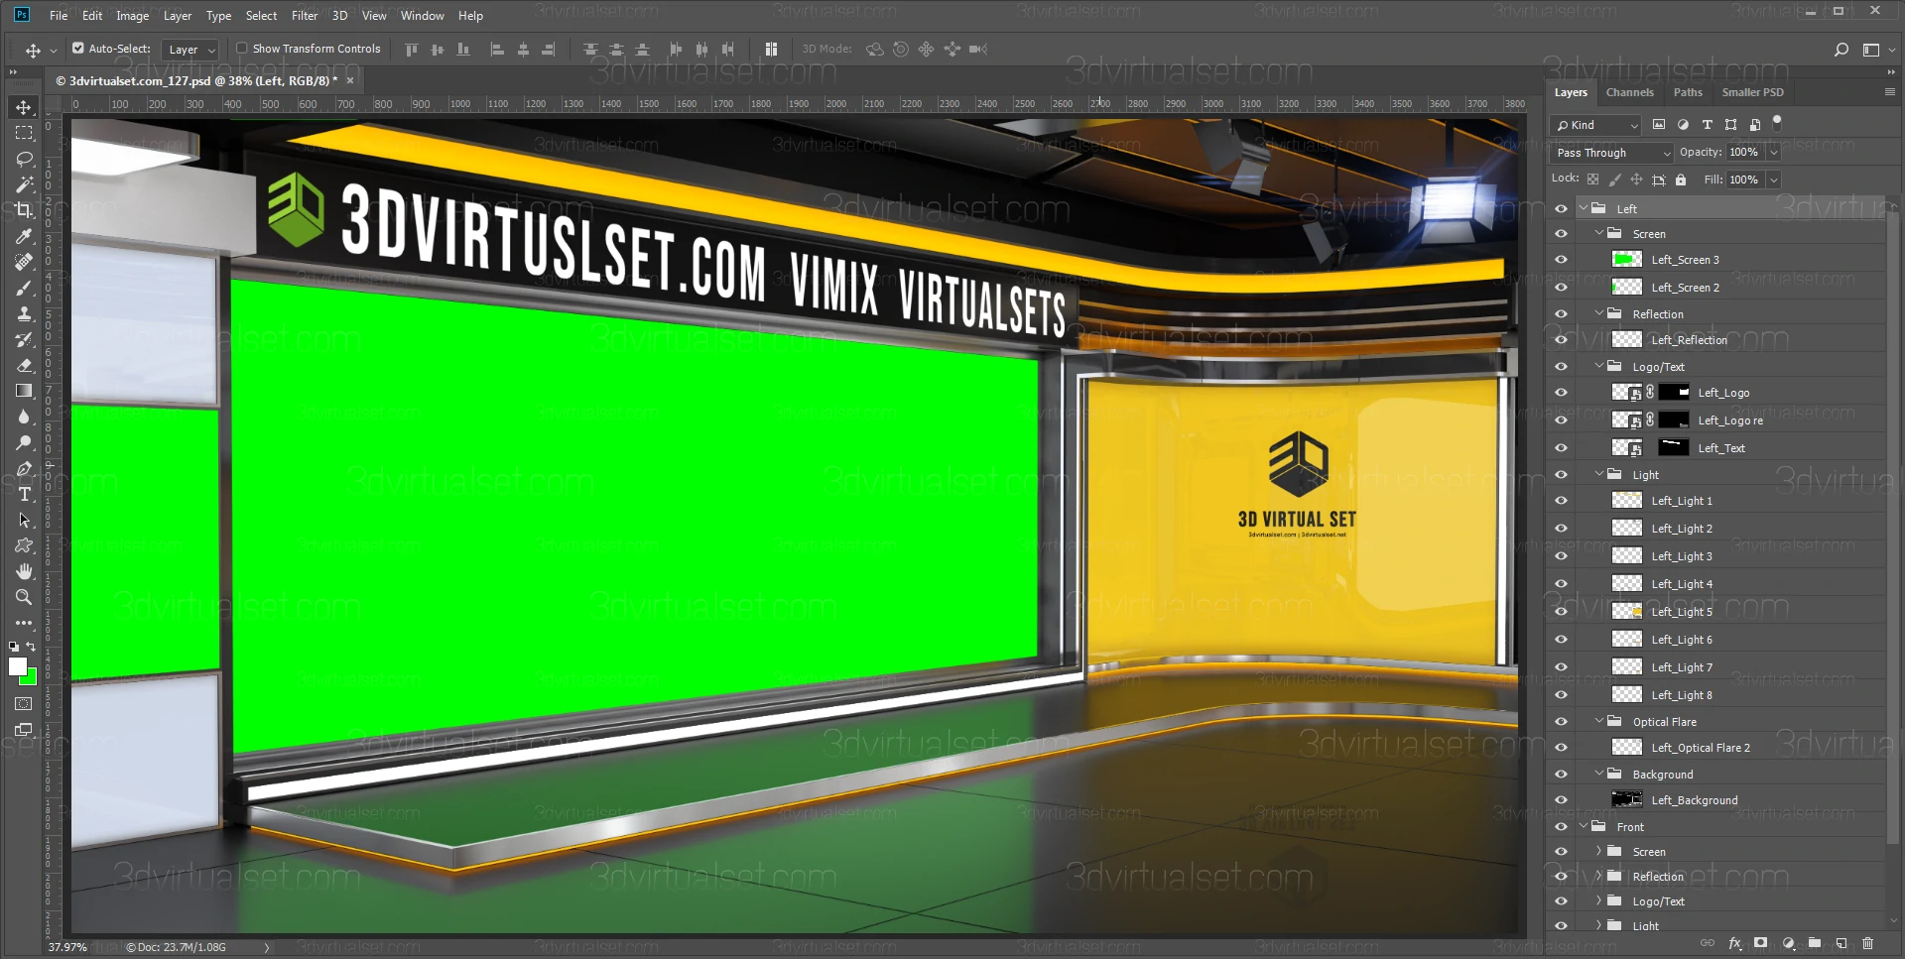
Task: Click the Delete layer trash icon
Action: tap(1867, 943)
